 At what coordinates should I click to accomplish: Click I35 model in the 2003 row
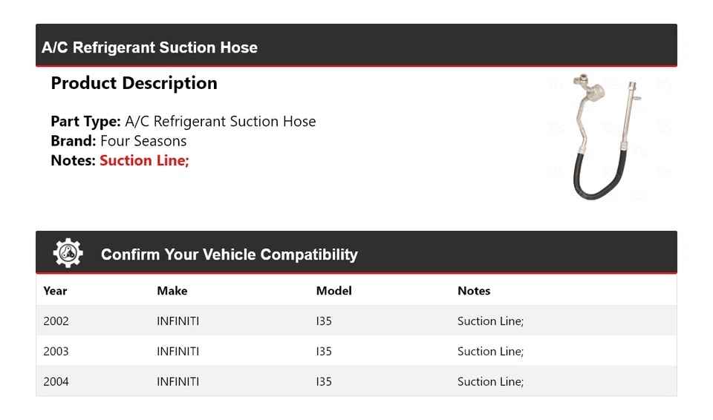pos(324,352)
